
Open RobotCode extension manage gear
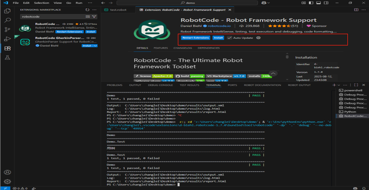(x=258, y=38)
